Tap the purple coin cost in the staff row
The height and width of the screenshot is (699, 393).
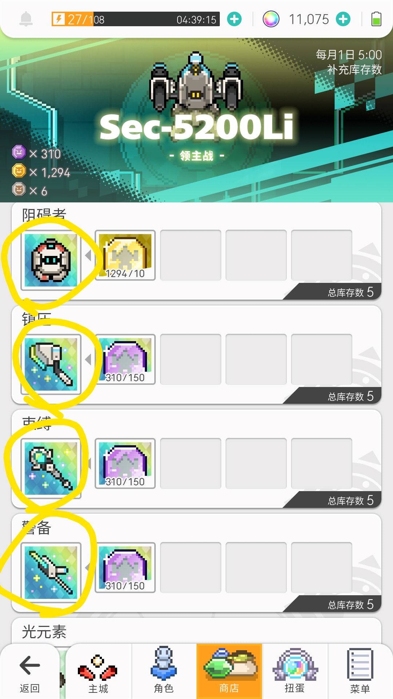pos(125,463)
